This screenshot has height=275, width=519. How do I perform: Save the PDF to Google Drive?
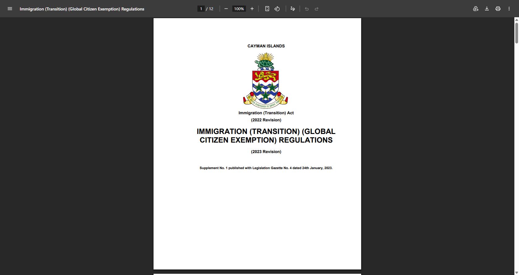tap(476, 9)
